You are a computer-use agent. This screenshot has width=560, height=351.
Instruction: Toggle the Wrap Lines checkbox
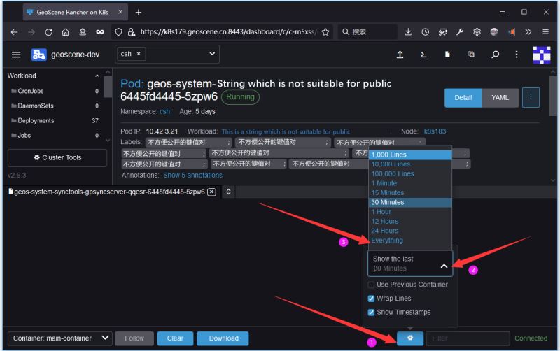(x=372, y=299)
